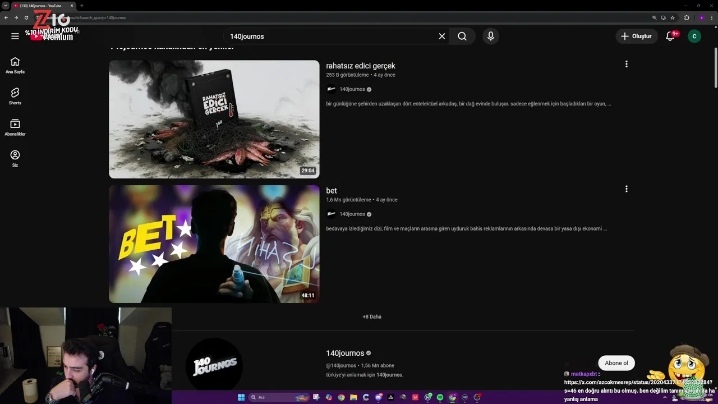Screen dimensions: 718x404
Task: Play the bet video thumbnail
Action: pos(214,244)
